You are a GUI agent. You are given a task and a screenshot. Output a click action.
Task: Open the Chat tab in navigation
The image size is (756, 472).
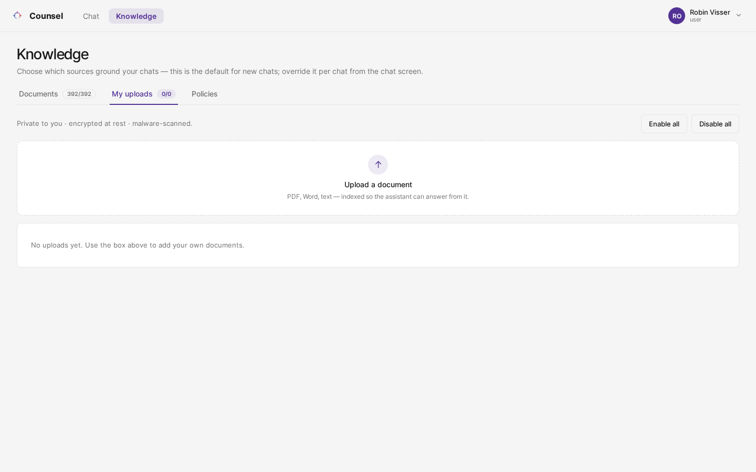pyautogui.click(x=91, y=16)
